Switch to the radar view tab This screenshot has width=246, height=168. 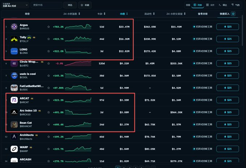223,5
